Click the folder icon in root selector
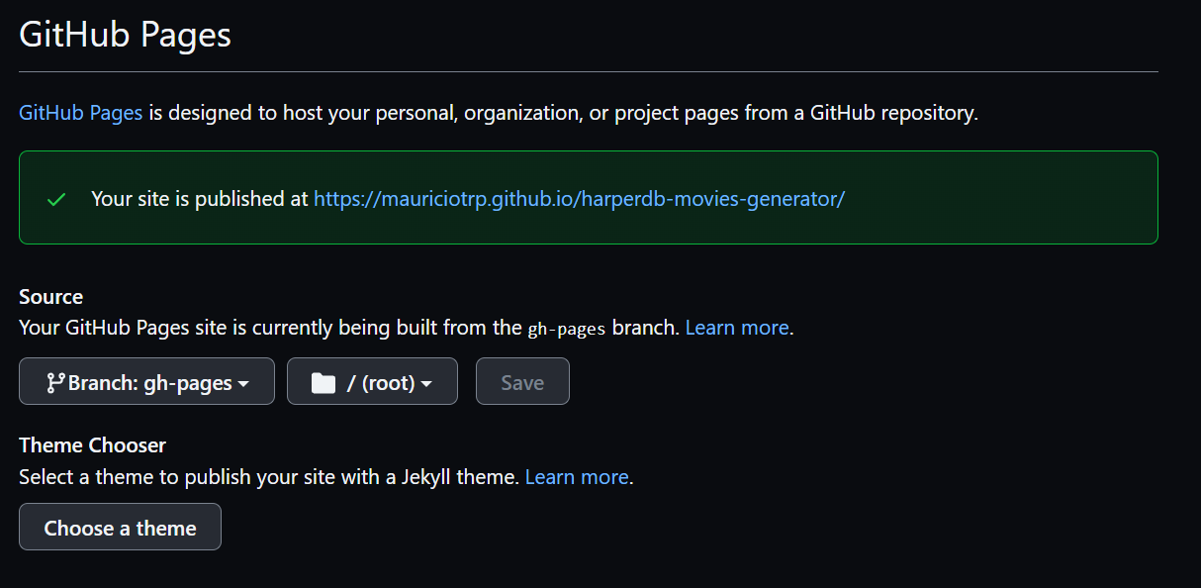The height and width of the screenshot is (588, 1201). [x=323, y=383]
